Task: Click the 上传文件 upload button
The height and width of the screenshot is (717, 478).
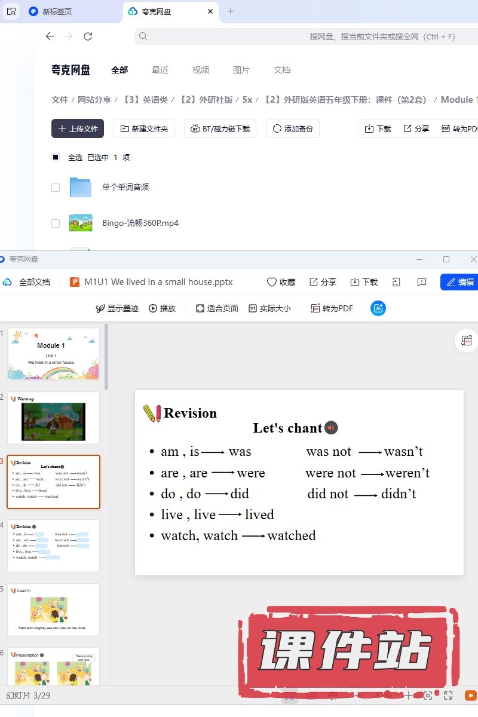Action: pyautogui.click(x=78, y=128)
